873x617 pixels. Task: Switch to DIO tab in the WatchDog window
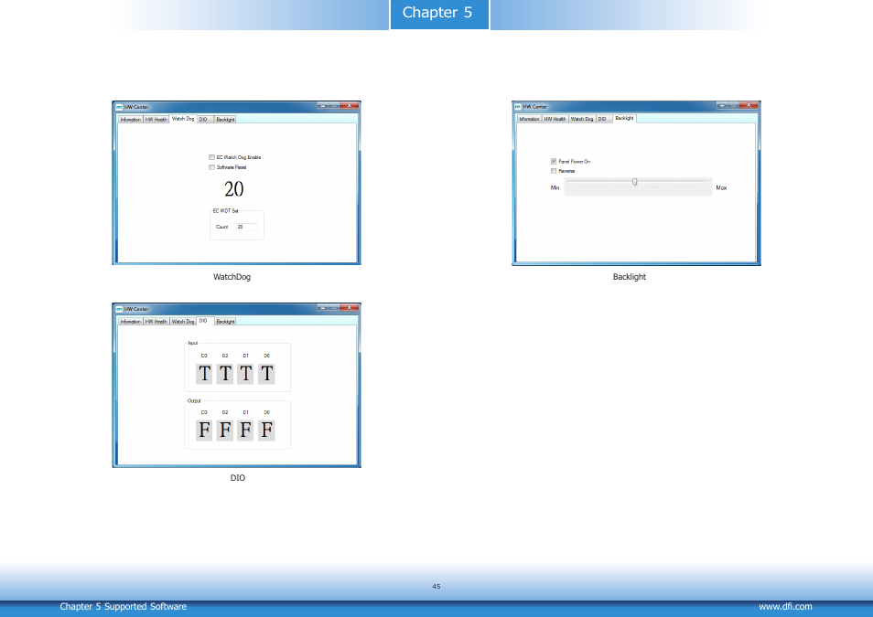[205, 119]
